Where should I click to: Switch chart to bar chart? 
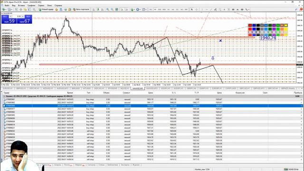[94, 9]
